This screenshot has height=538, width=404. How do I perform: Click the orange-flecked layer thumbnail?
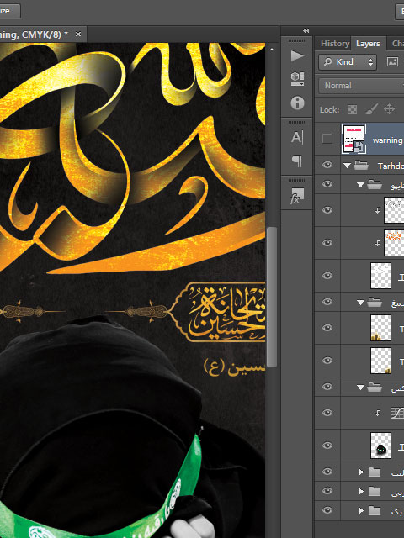pos(394,243)
